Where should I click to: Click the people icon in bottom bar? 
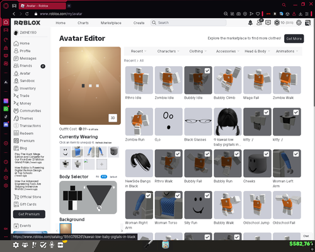coord(25,245)
